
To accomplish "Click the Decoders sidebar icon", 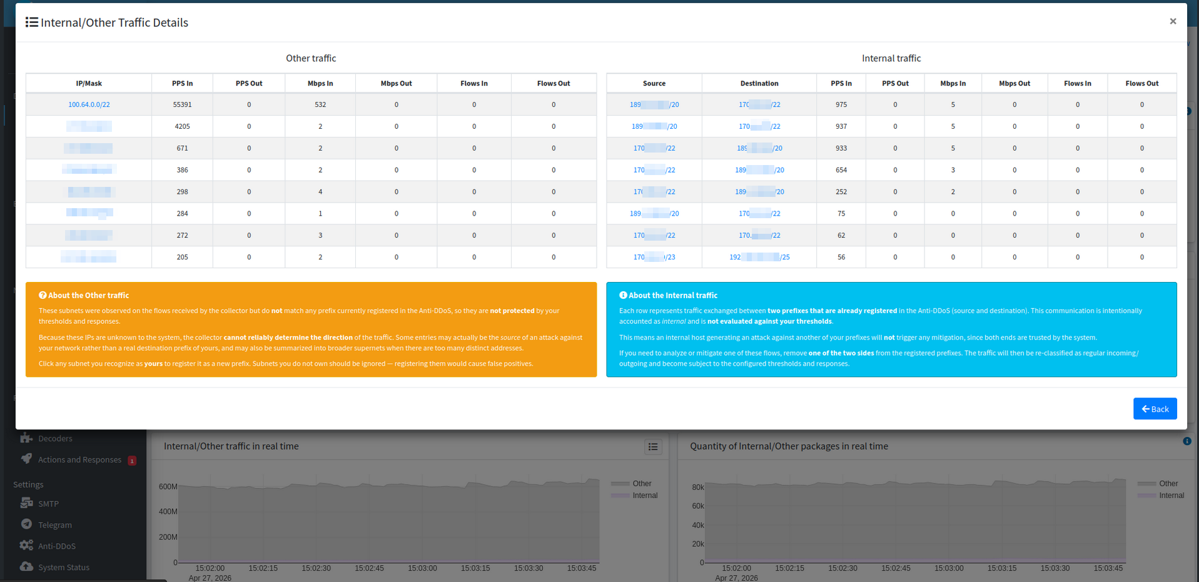I will (26, 438).
